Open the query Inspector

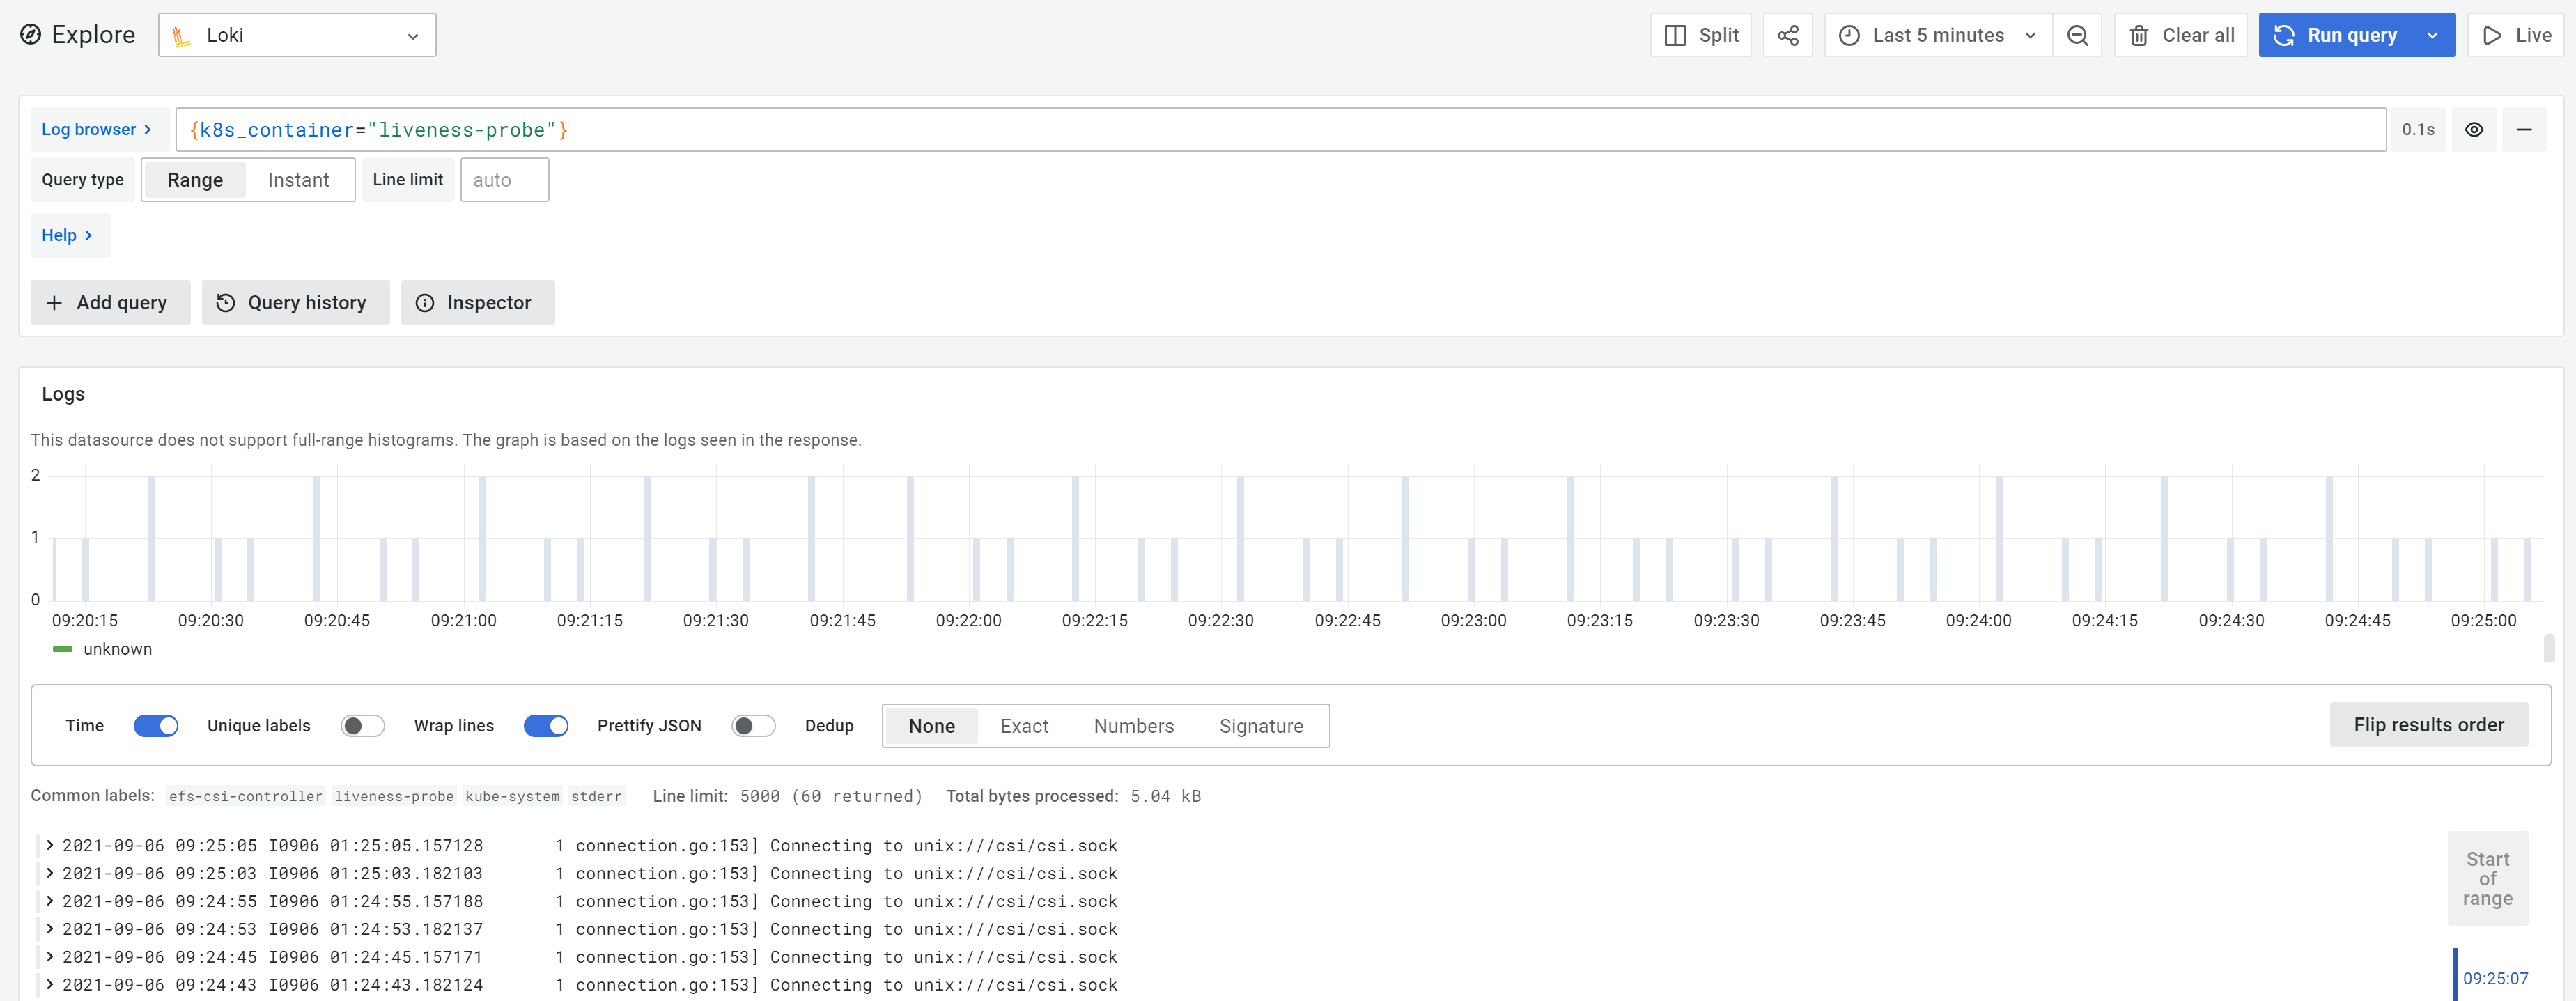pyautogui.click(x=477, y=302)
